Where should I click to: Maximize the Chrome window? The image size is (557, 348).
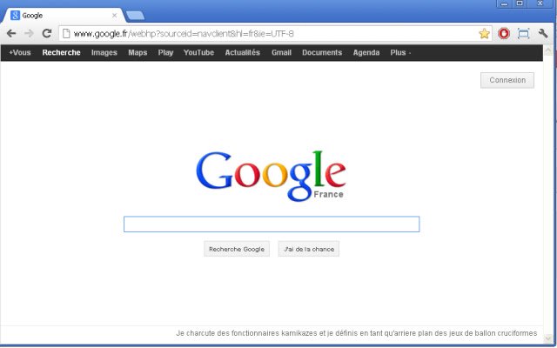(520, 3)
